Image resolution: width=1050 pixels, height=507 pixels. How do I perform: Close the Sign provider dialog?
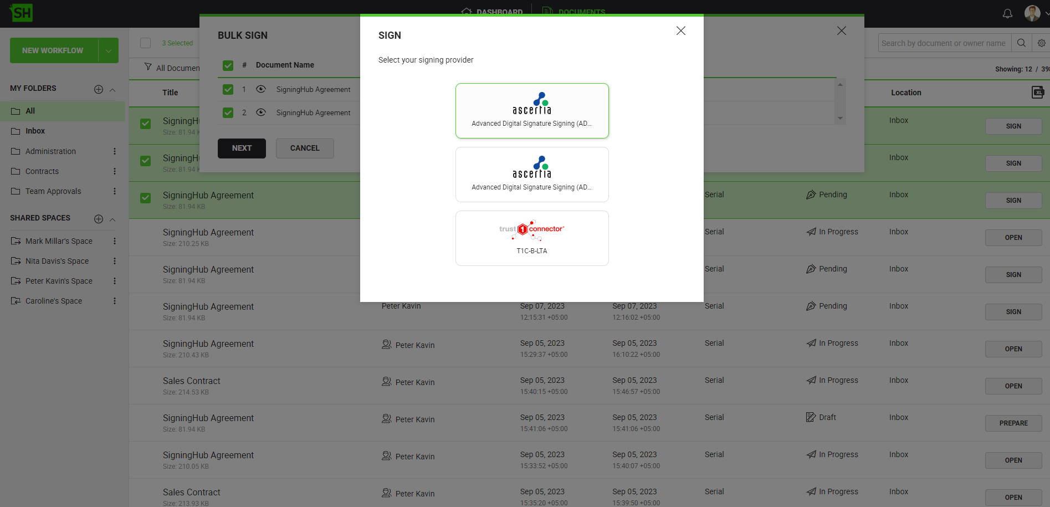[680, 31]
